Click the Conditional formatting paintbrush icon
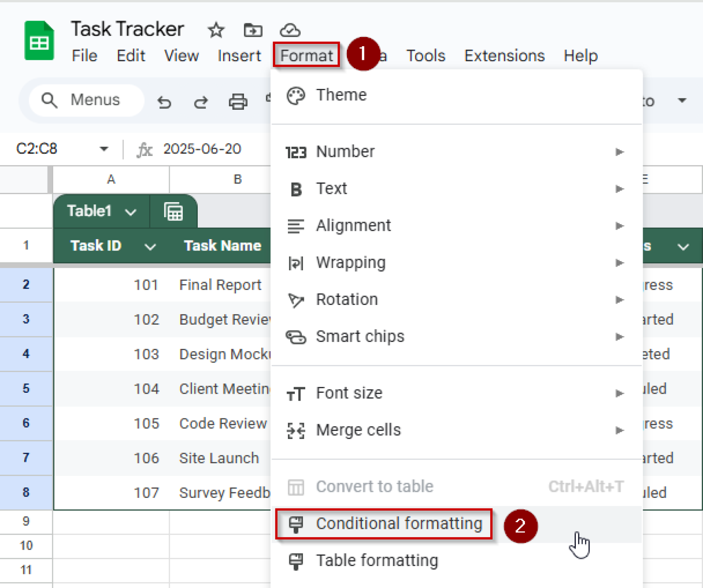The image size is (703, 588). tap(296, 524)
